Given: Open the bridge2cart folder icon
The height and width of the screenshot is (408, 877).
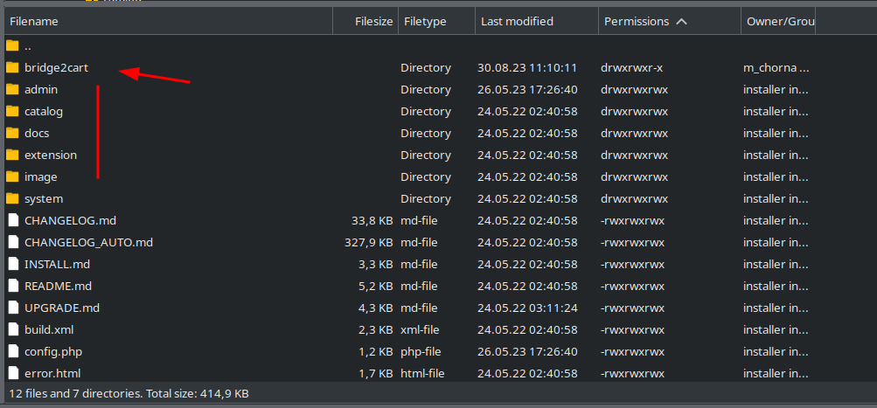Looking at the screenshot, I should (x=12, y=67).
